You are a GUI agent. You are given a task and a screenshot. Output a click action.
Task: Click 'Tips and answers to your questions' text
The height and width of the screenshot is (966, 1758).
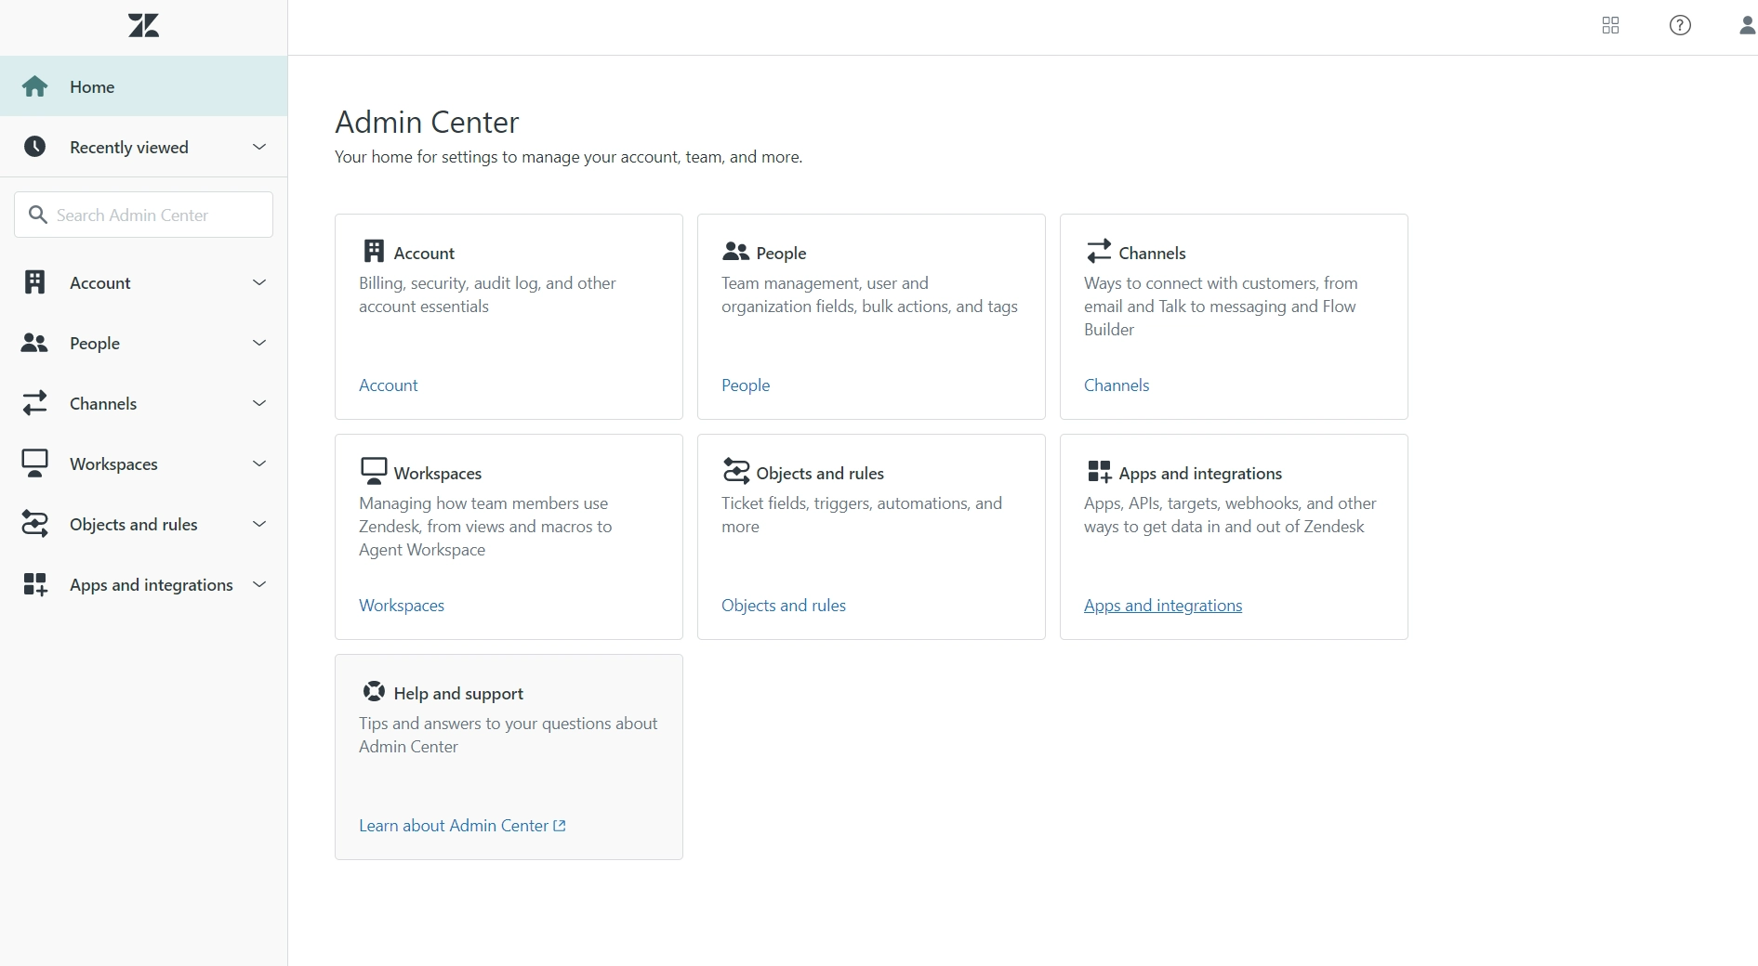pyautogui.click(x=508, y=735)
